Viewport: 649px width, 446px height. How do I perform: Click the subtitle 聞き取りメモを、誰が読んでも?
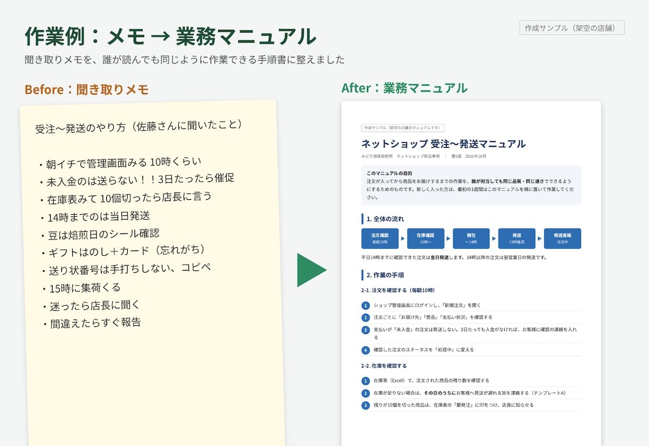point(185,60)
